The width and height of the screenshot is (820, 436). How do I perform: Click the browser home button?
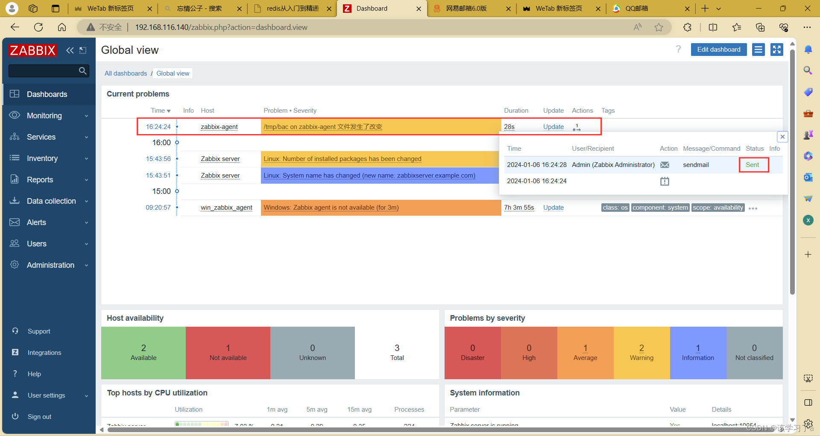(62, 27)
